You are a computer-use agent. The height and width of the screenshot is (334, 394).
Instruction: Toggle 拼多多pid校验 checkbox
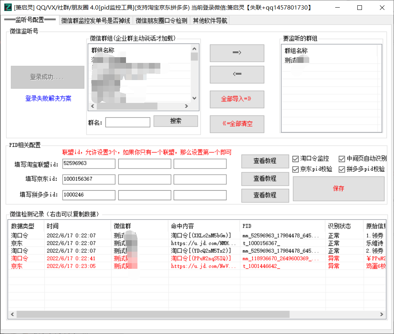[342, 169]
